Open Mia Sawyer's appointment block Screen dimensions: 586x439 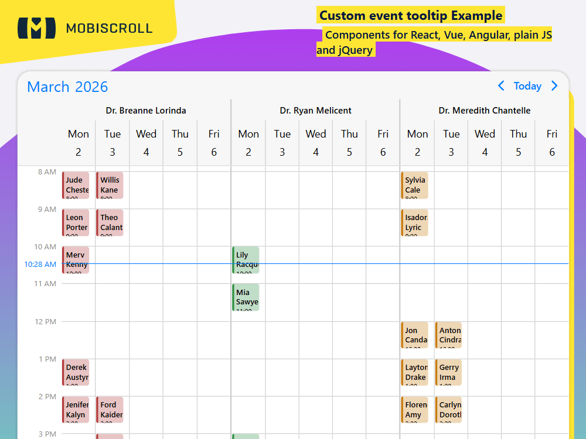point(246,297)
